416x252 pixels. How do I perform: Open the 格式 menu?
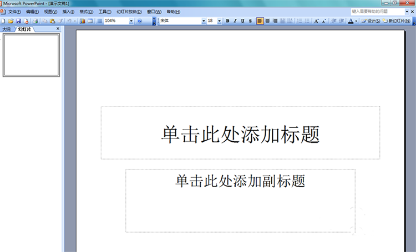[86, 12]
